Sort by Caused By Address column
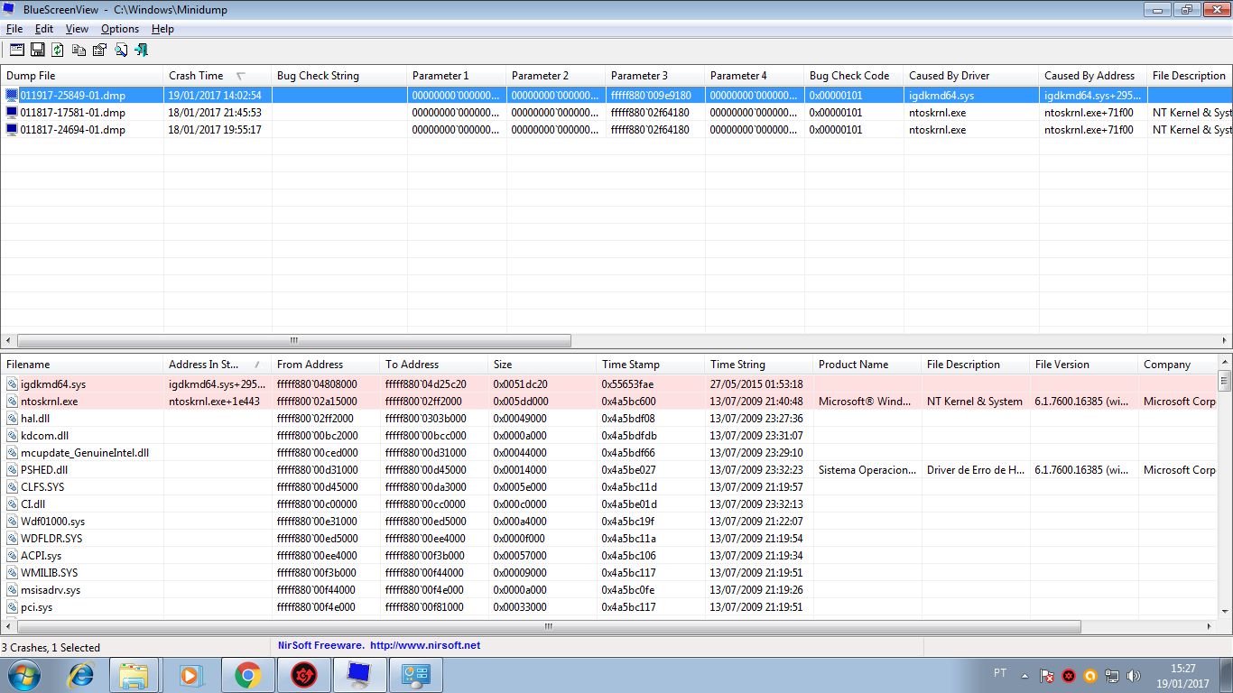Viewport: 1233px width, 693px height. pos(1093,76)
